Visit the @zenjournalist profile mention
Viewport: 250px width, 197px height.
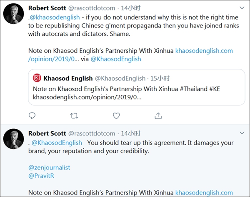coord(49,167)
